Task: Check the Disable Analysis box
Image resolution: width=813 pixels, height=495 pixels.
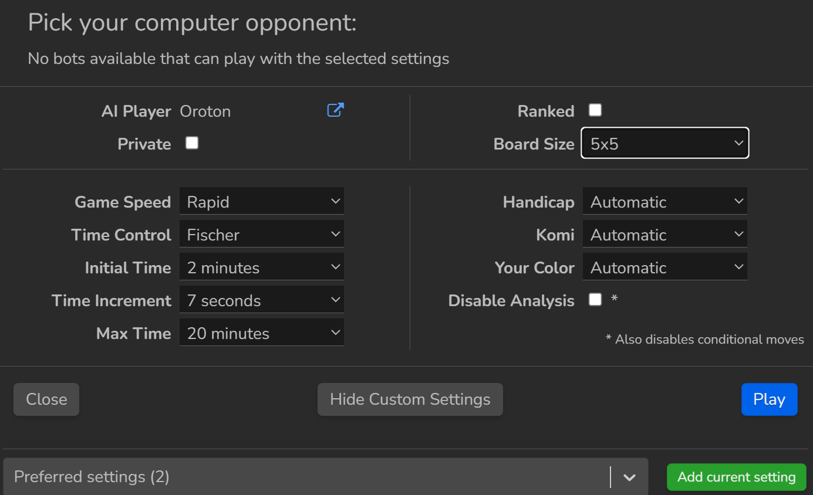Action: pyautogui.click(x=595, y=300)
